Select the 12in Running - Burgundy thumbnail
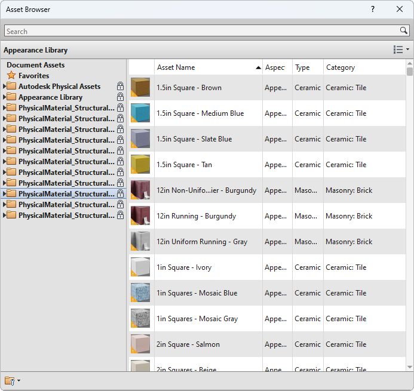The width and height of the screenshot is (414, 391). [140, 215]
